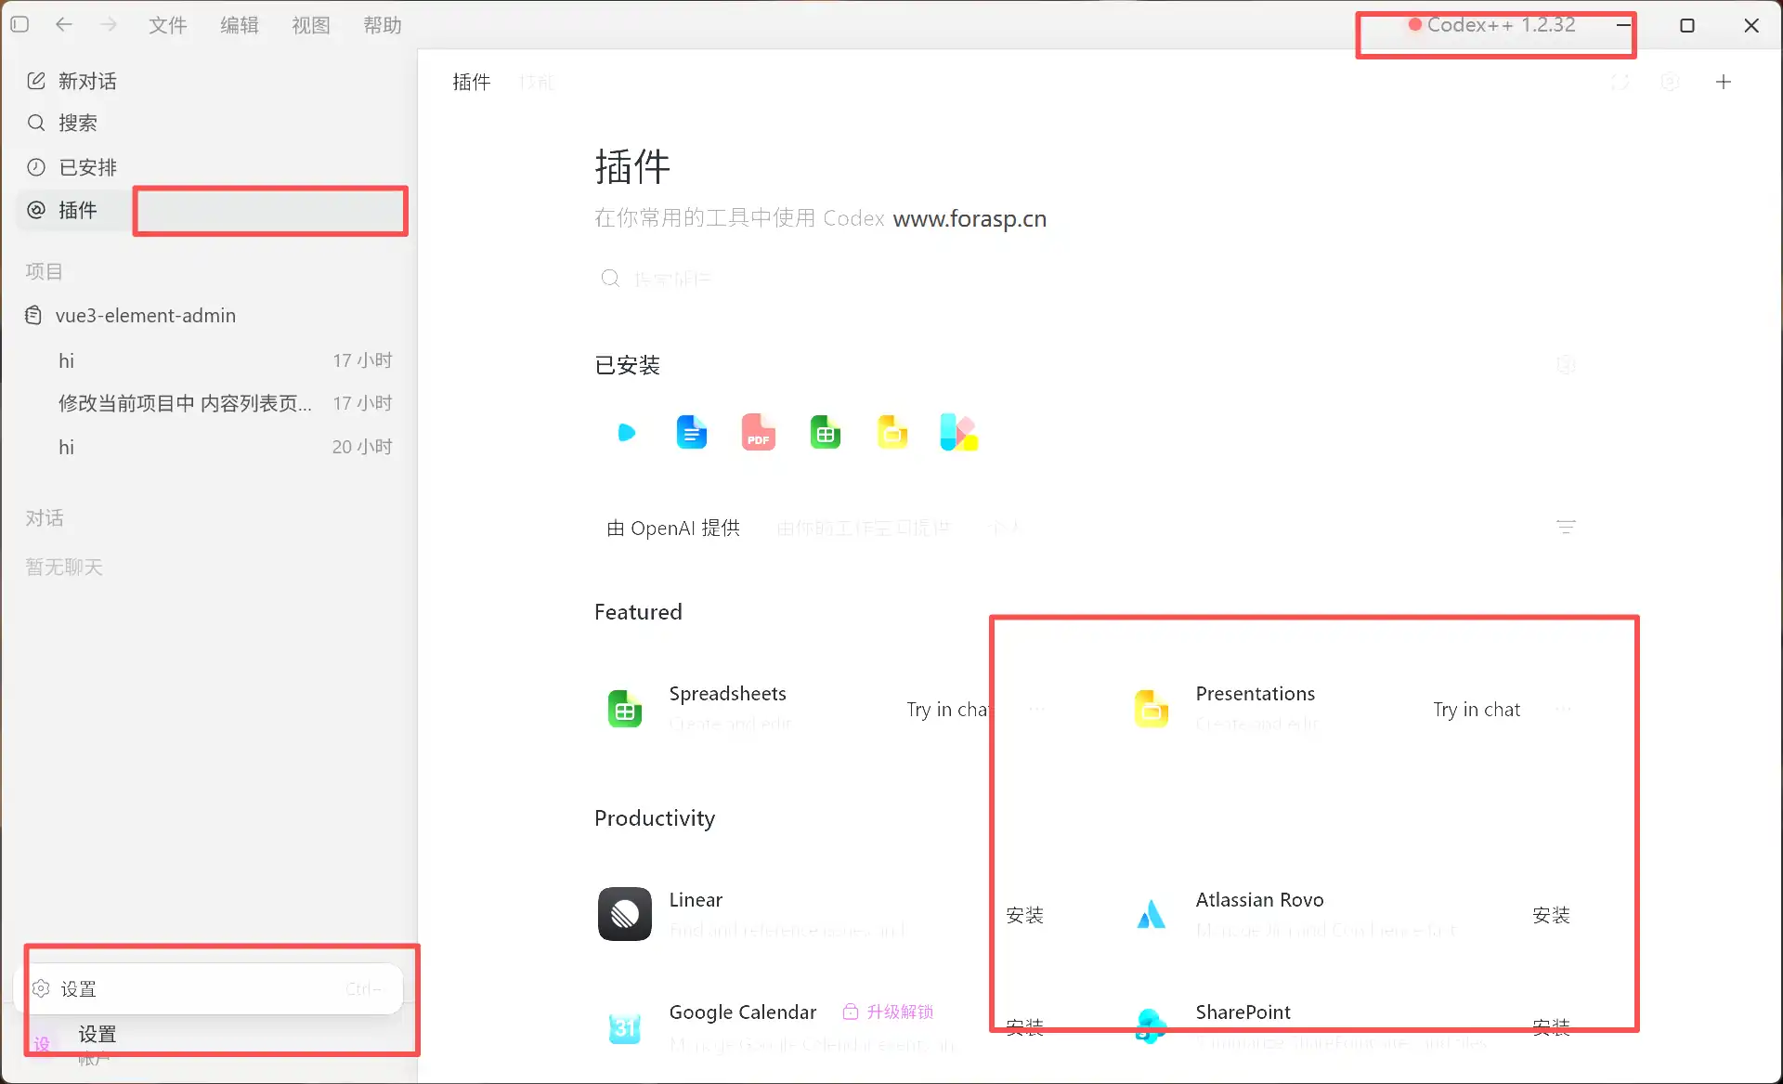Click the 已安排 clock icon
Screen dimensions: 1783x1084
point(36,167)
